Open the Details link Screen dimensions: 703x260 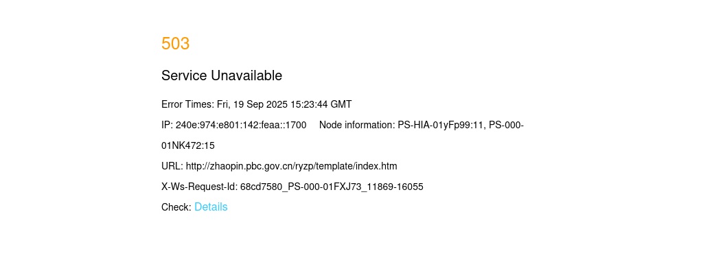coord(211,207)
